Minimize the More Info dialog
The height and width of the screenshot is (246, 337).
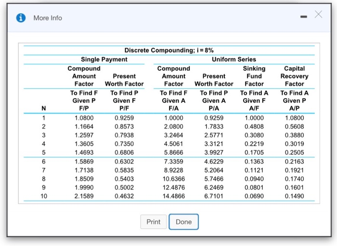(x=303, y=16)
